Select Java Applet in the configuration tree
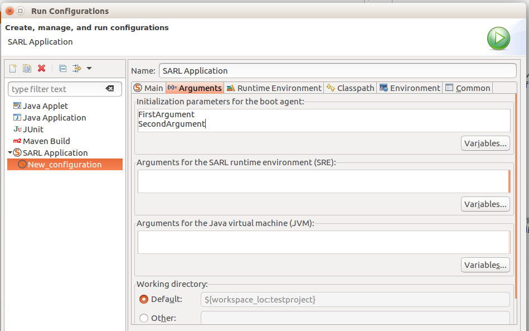The image size is (529, 331). pyautogui.click(x=45, y=106)
